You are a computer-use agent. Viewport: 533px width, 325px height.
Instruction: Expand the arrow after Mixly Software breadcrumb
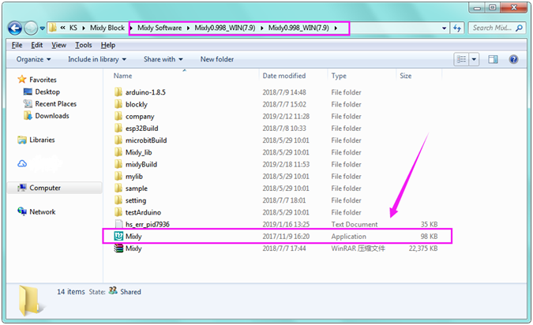pos(188,28)
